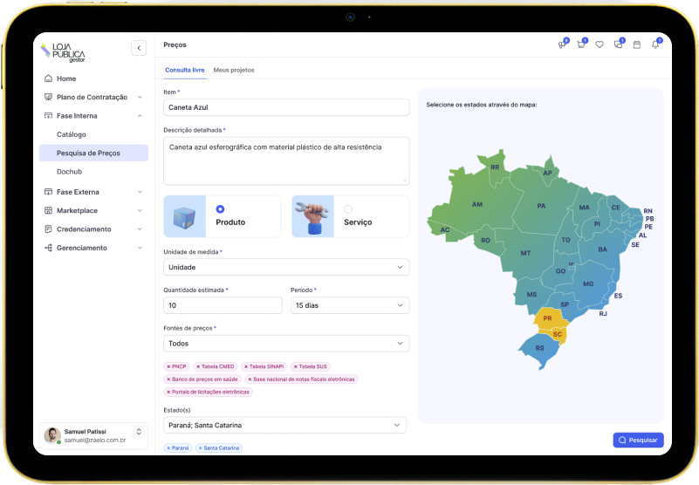Click the Quantidade estimada input field

pos(223,305)
